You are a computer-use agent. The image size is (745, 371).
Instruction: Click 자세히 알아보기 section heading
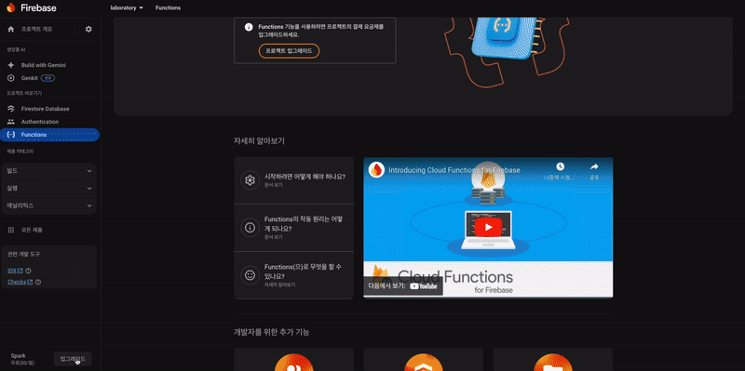pos(260,141)
